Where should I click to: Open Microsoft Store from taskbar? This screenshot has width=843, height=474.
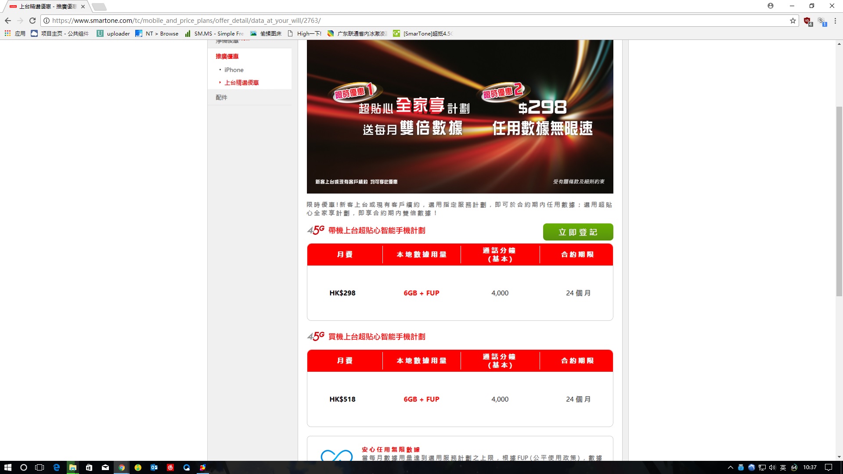tap(89, 467)
